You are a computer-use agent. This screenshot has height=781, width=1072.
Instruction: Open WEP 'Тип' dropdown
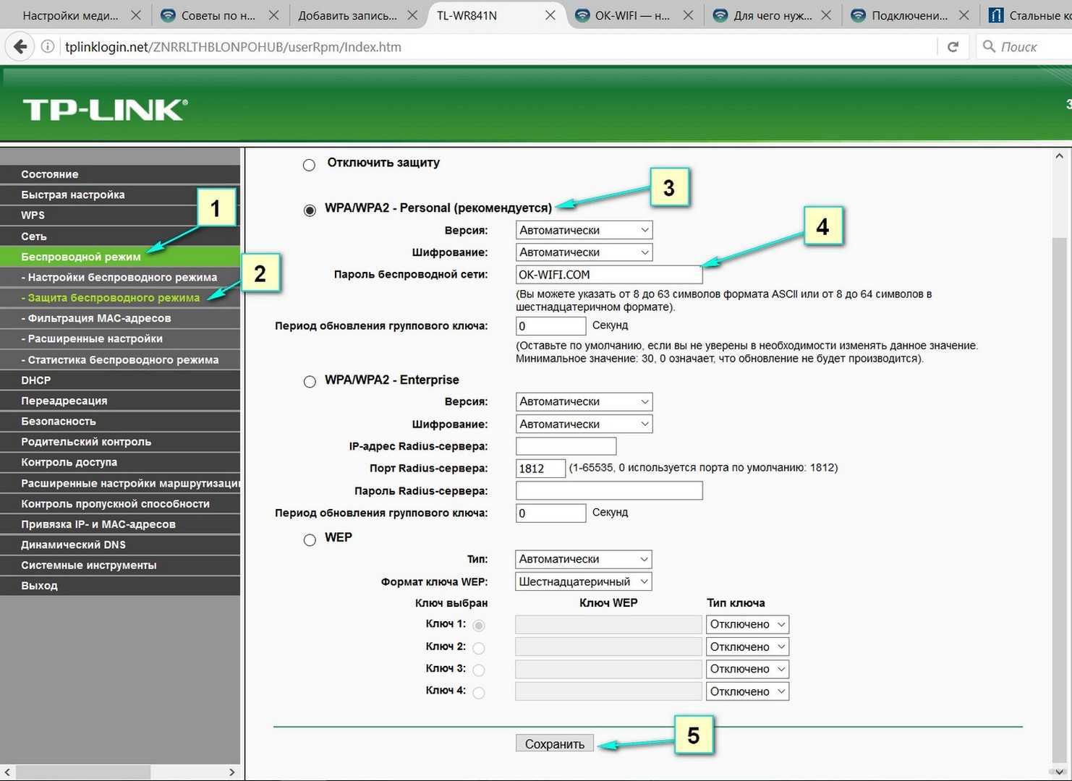click(584, 559)
